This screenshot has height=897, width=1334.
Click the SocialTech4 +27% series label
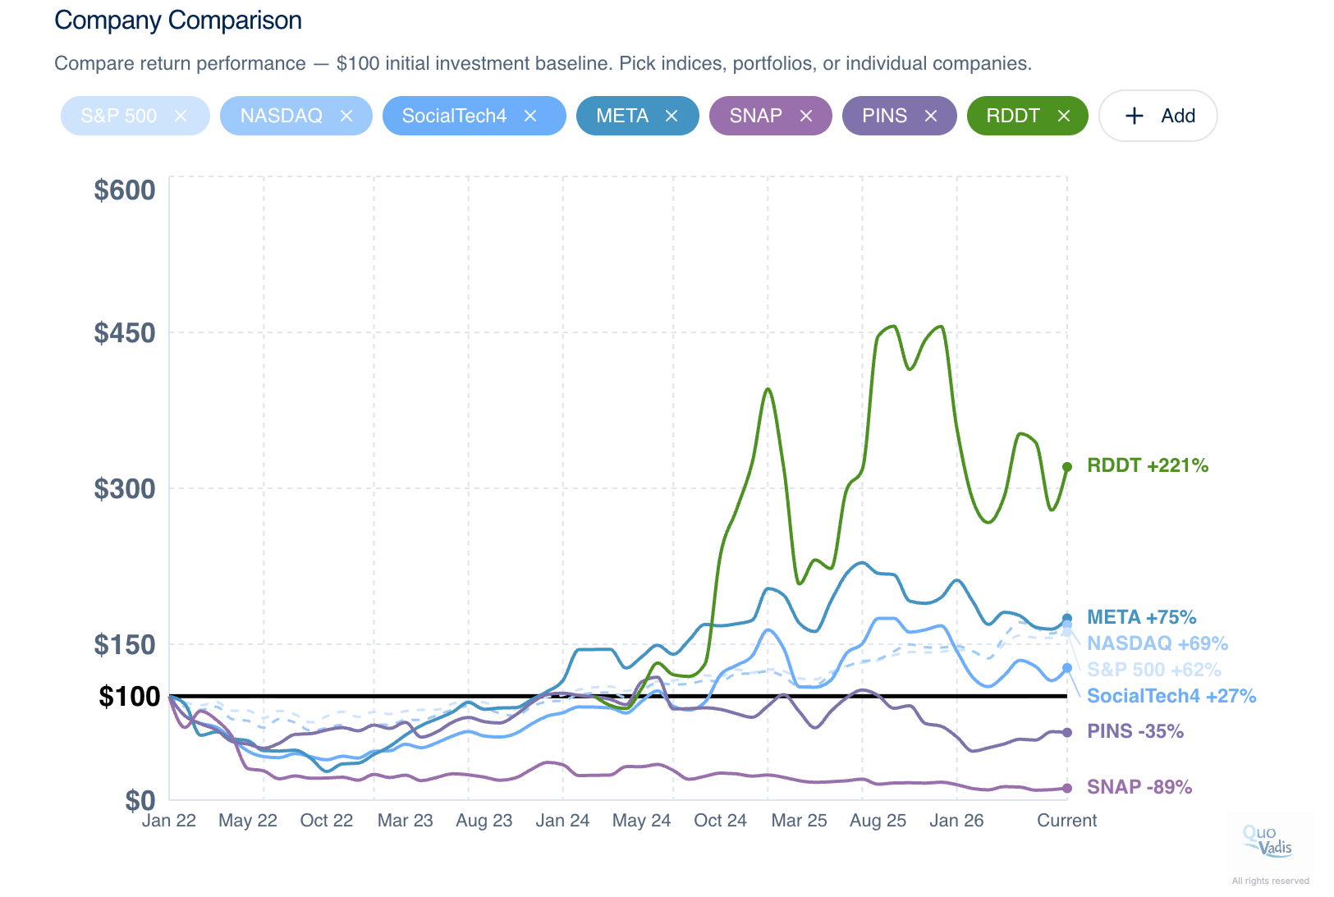(1171, 696)
